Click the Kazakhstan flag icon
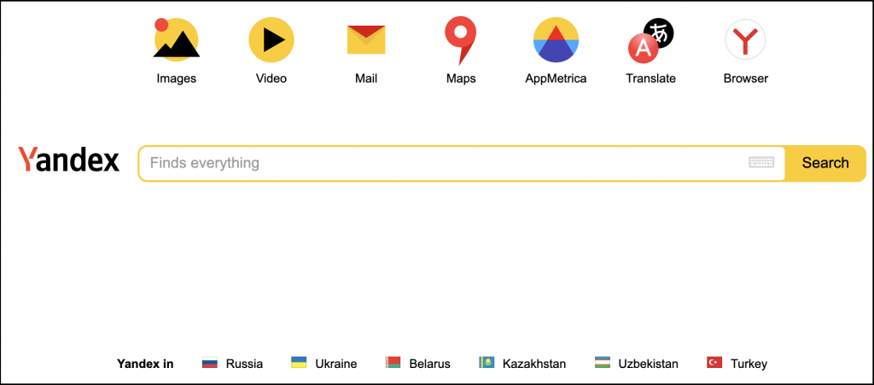The image size is (874, 385). (487, 363)
